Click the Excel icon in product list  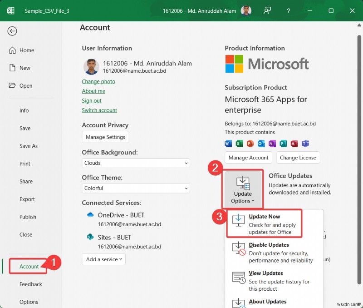pos(239,143)
